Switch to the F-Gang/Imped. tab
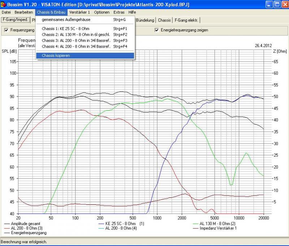289x246 pixels. click(x=15, y=20)
